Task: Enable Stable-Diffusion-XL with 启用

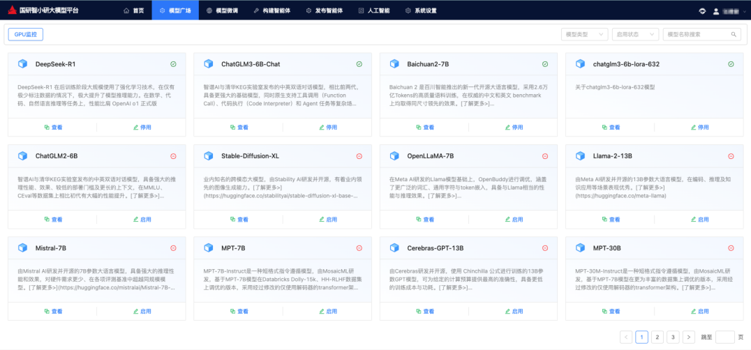Action: pyautogui.click(x=327, y=220)
